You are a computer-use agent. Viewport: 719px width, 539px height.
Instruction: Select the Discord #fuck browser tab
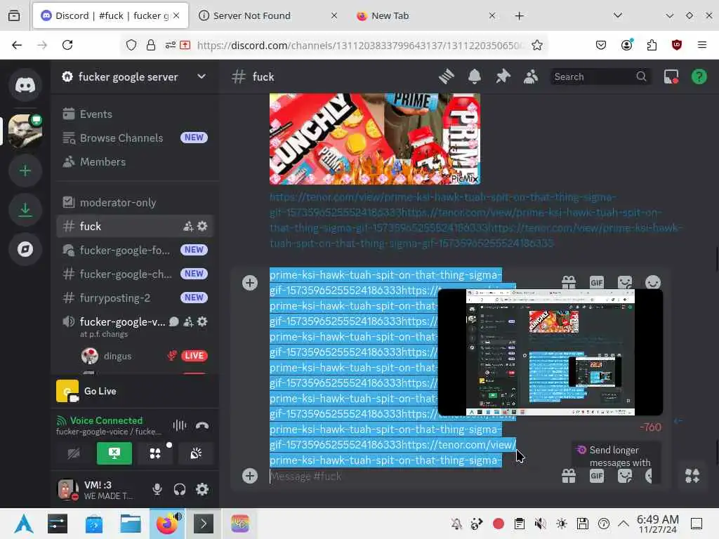point(110,16)
